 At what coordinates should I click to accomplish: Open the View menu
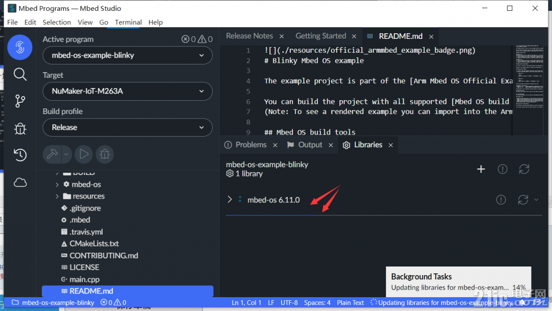pos(85,22)
